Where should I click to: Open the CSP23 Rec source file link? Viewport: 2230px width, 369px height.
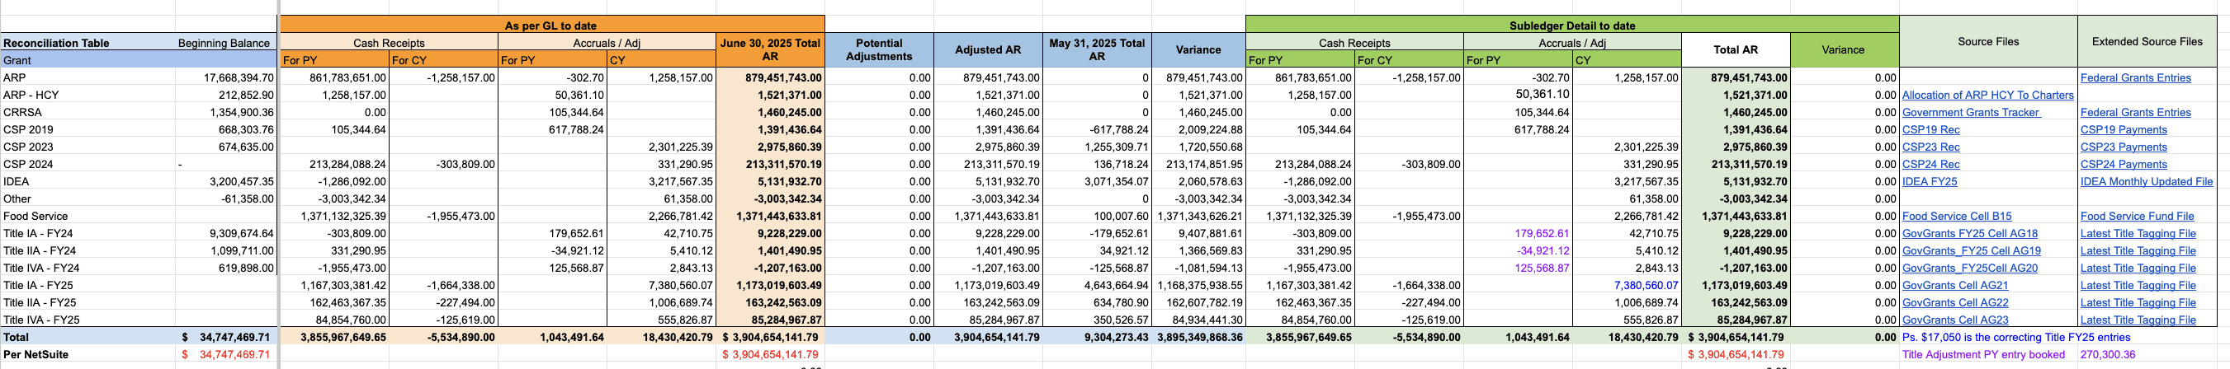(1930, 147)
